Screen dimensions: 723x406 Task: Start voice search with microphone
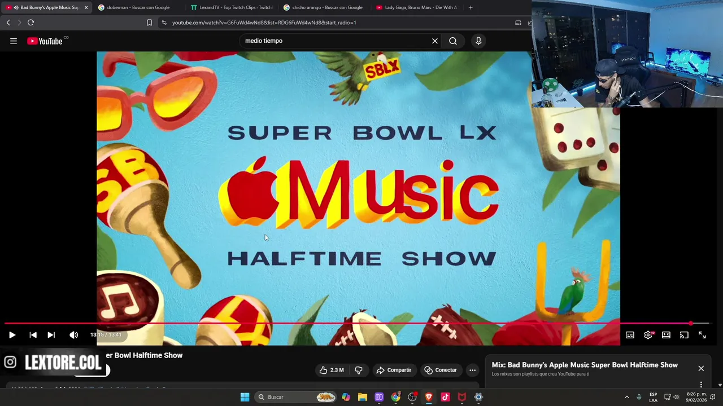(x=478, y=41)
